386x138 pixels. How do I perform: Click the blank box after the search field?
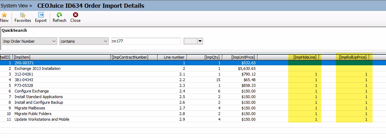pyautogui.click(x=191, y=41)
